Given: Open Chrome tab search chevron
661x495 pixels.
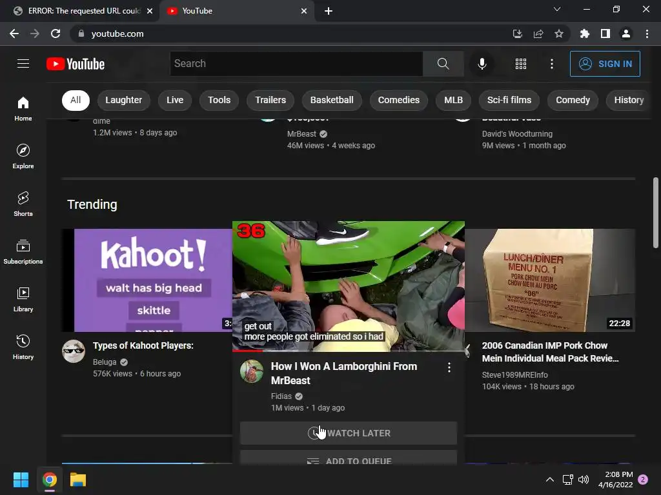Looking at the screenshot, I should (557, 9).
